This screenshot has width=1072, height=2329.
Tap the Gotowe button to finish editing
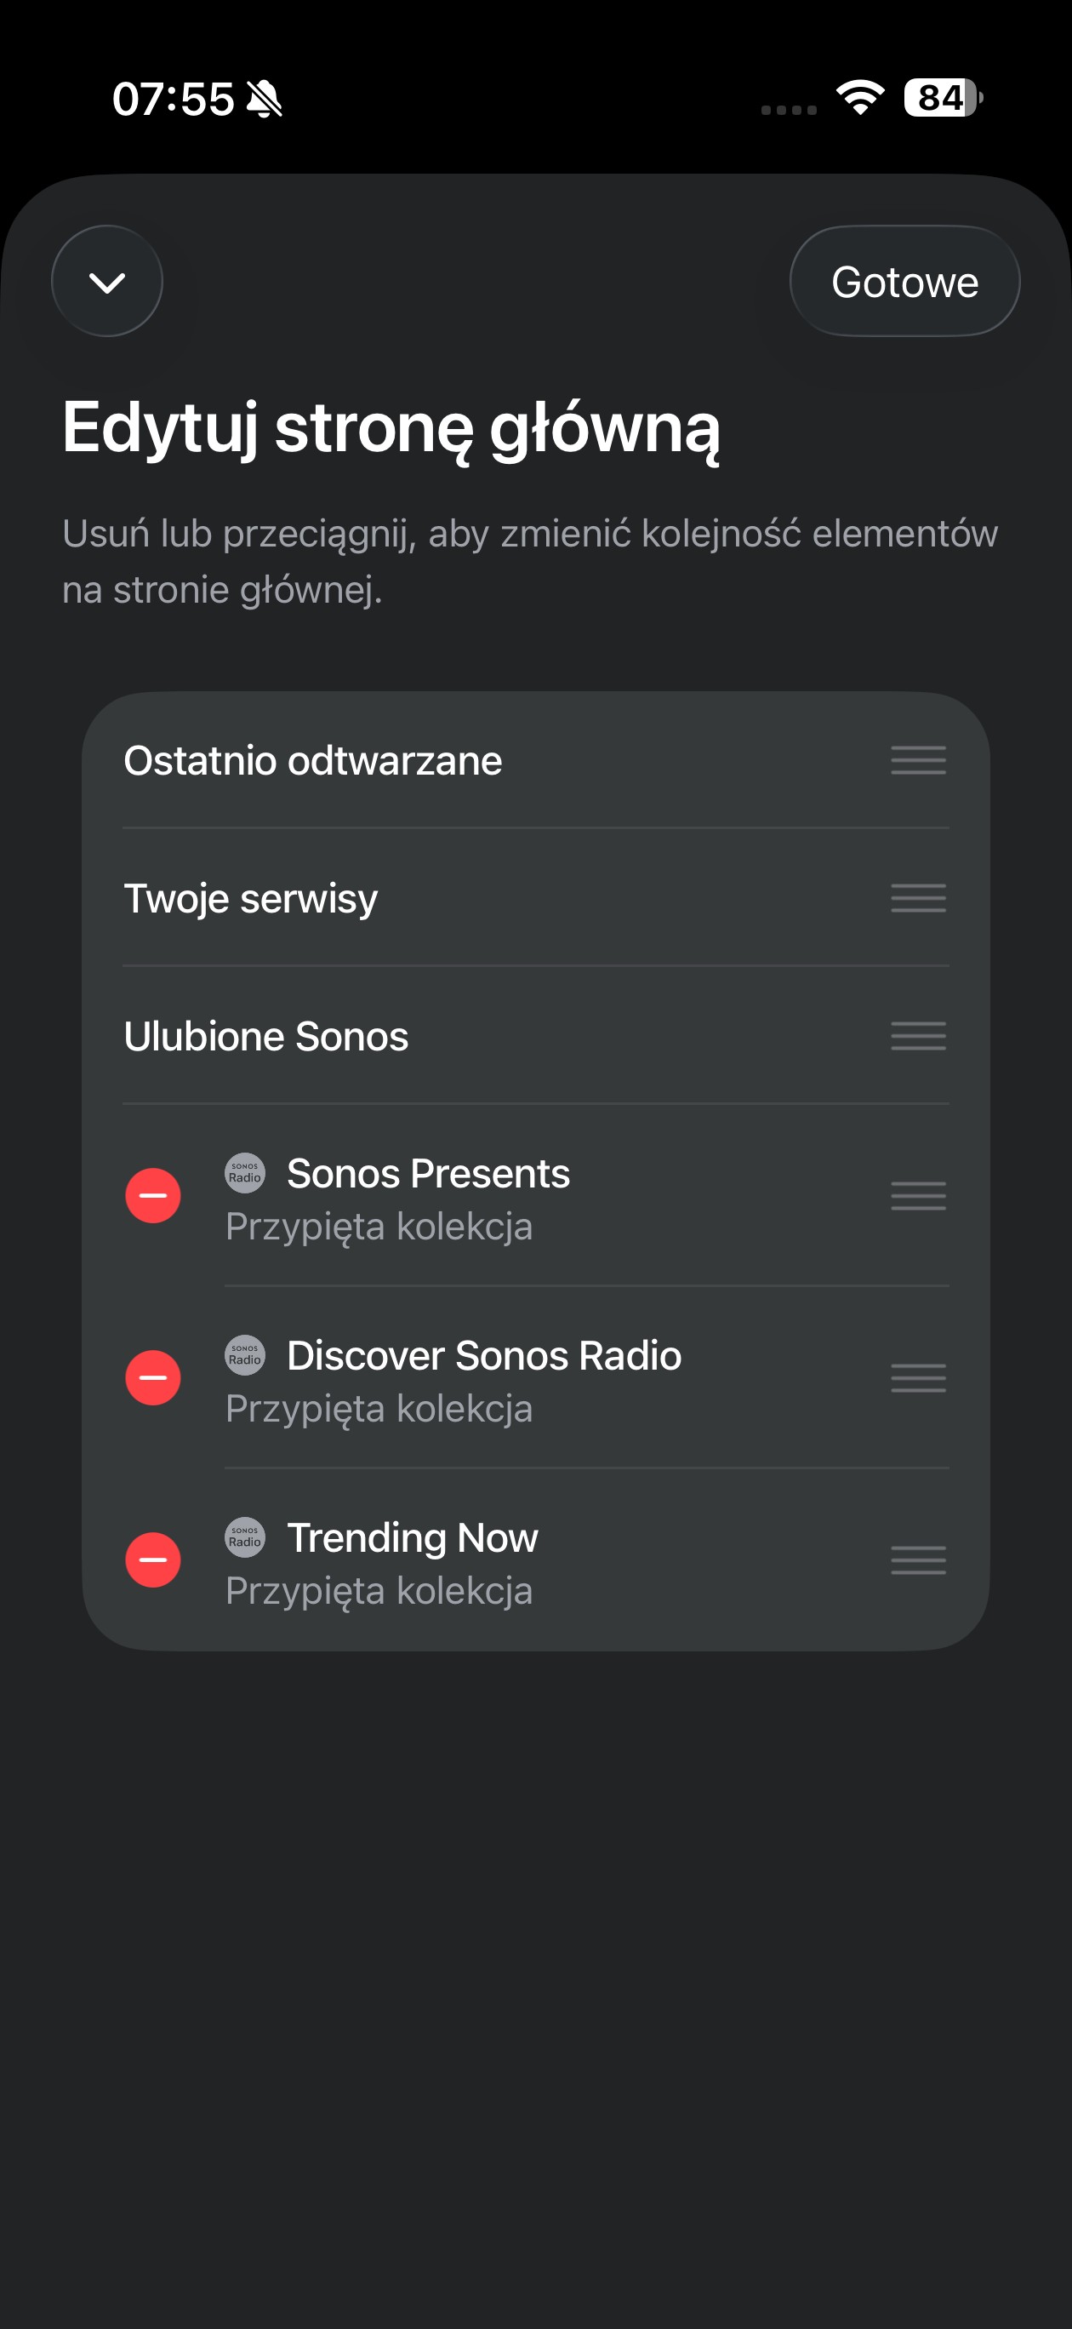click(x=904, y=282)
